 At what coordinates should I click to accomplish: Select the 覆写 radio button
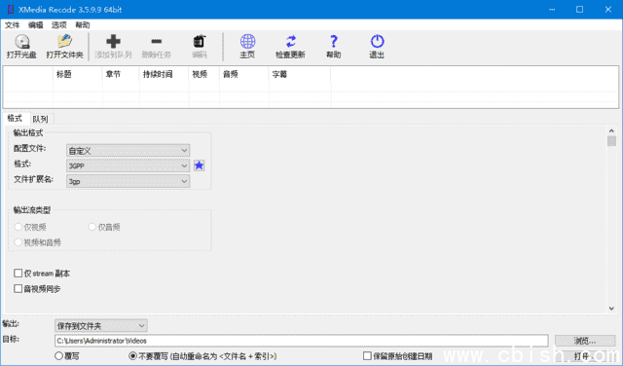58,356
